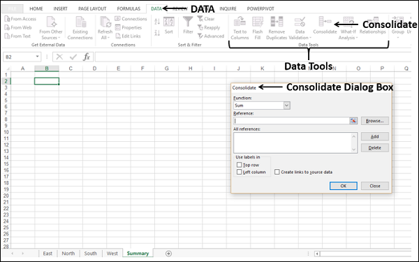Collapse reference range selector icon
Screen dimensions: 419x262
point(353,121)
